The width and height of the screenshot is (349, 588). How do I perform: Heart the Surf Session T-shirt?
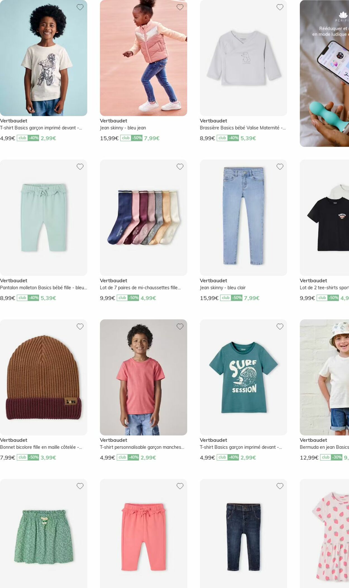click(x=280, y=327)
